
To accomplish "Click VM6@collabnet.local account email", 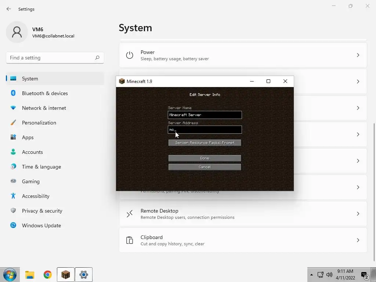I will click(53, 36).
